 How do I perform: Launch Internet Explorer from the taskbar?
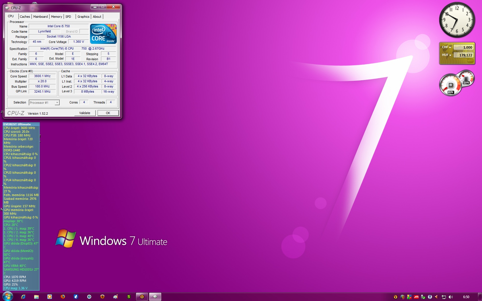coord(23,297)
